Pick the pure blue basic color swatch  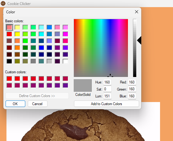pyautogui.click(x=41, y=48)
